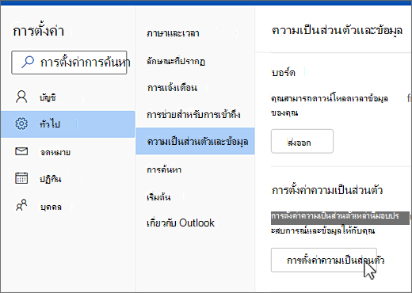The height and width of the screenshot is (293, 412).
Task: Click the การตั้งค่าความเป็นส่วนตัว section heading
Action: click(x=327, y=190)
